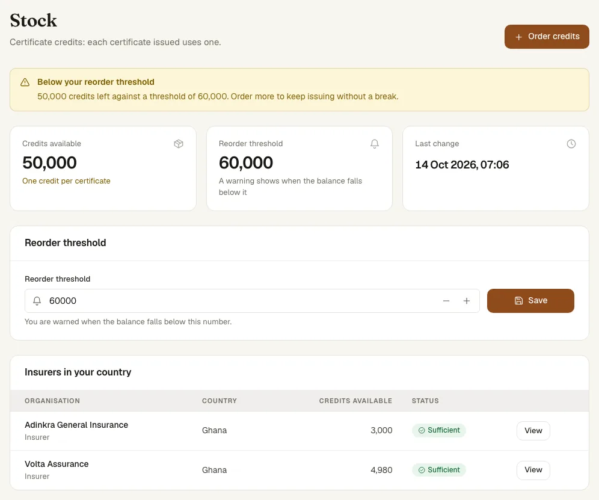Click the 3,000 credits value
The width and height of the screenshot is (599, 500).
tap(381, 430)
